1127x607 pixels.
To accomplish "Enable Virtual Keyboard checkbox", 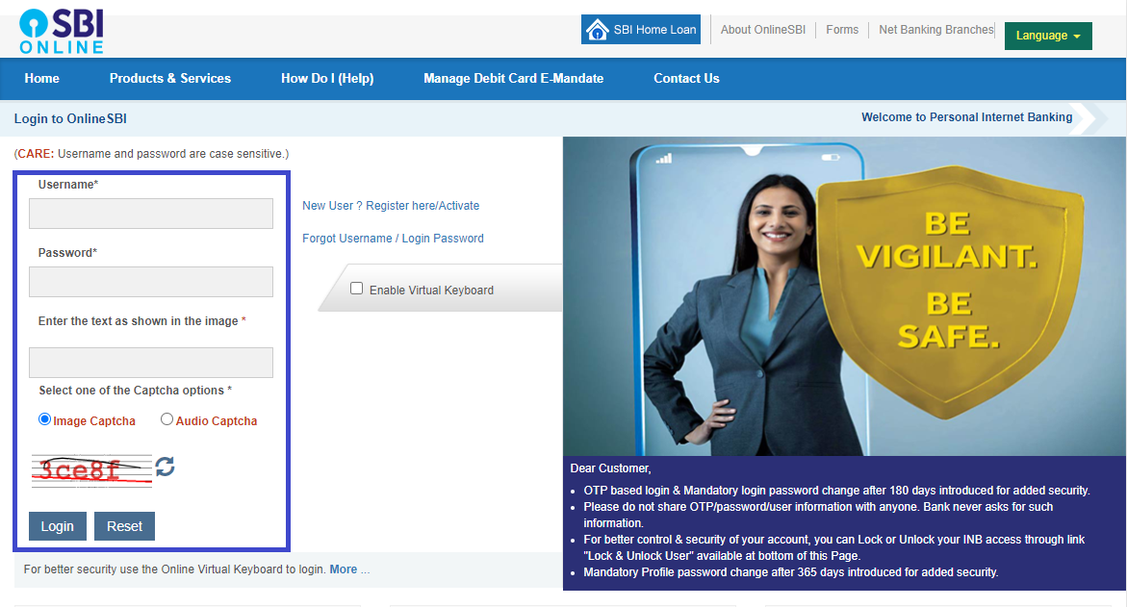I will coord(357,289).
